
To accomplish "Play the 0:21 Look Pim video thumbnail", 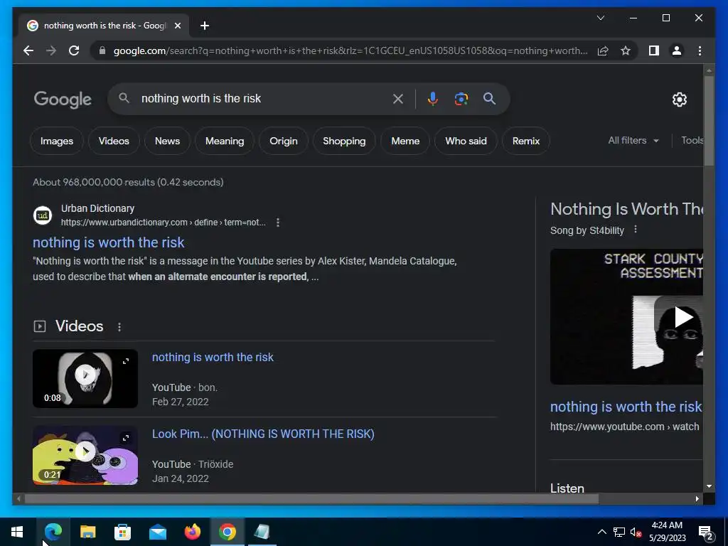I will tap(85, 455).
